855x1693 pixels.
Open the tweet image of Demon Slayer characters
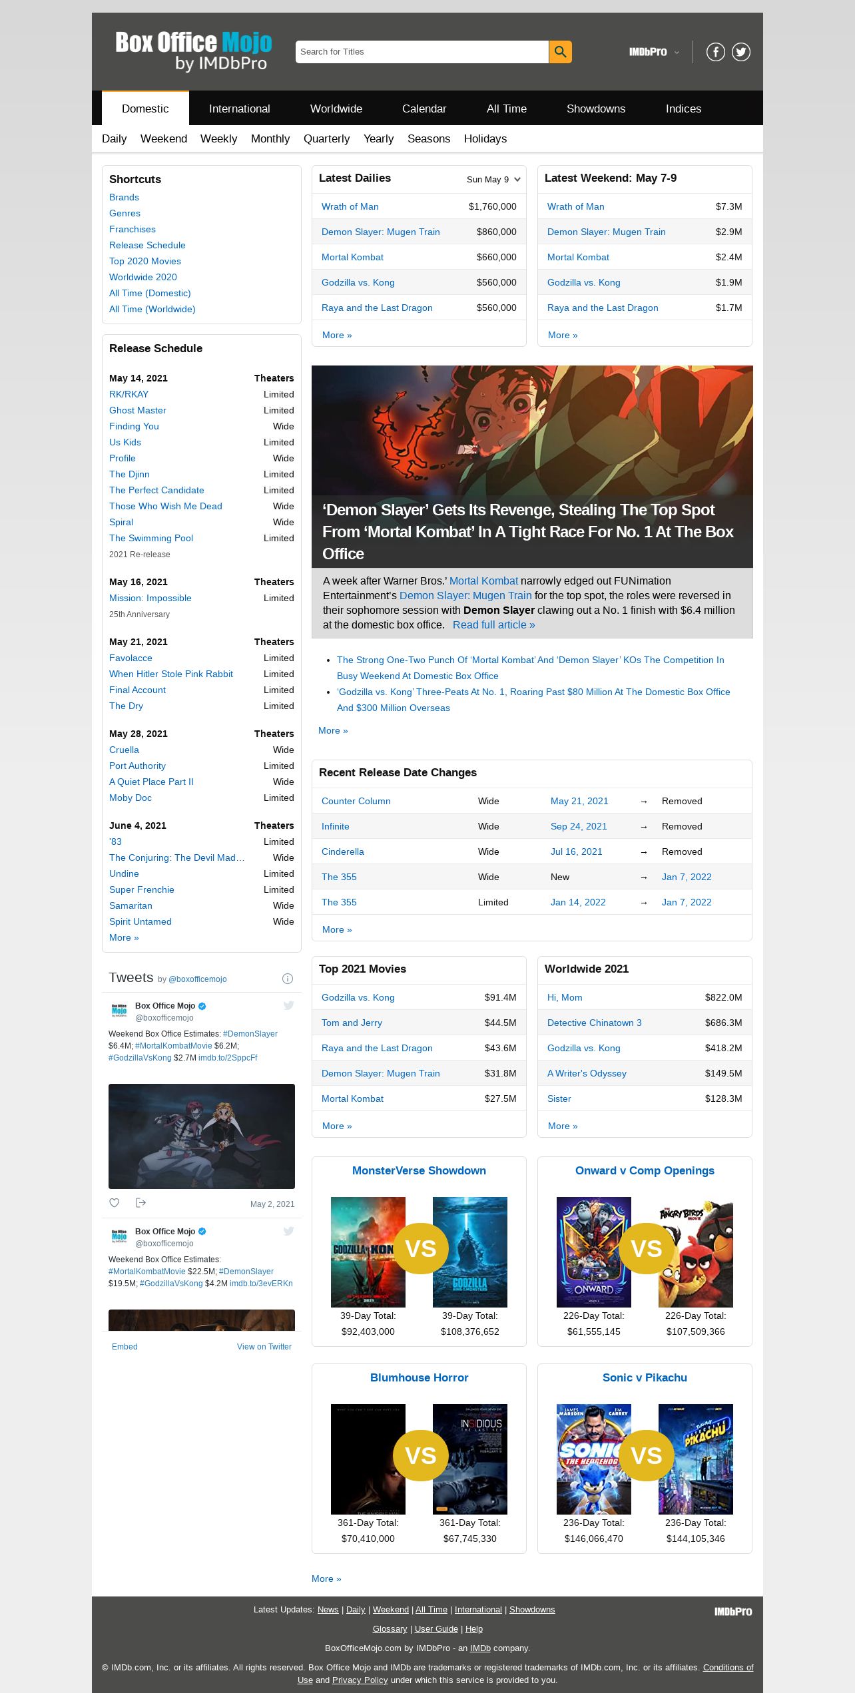pyautogui.click(x=202, y=1136)
